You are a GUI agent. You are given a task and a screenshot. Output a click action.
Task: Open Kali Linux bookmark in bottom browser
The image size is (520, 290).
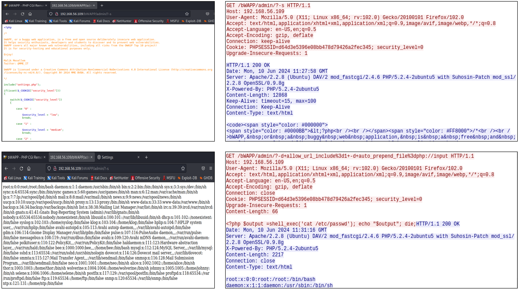coord(12,178)
